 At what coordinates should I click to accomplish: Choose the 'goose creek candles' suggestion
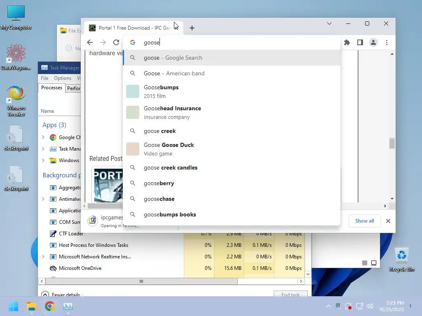[x=232, y=168]
